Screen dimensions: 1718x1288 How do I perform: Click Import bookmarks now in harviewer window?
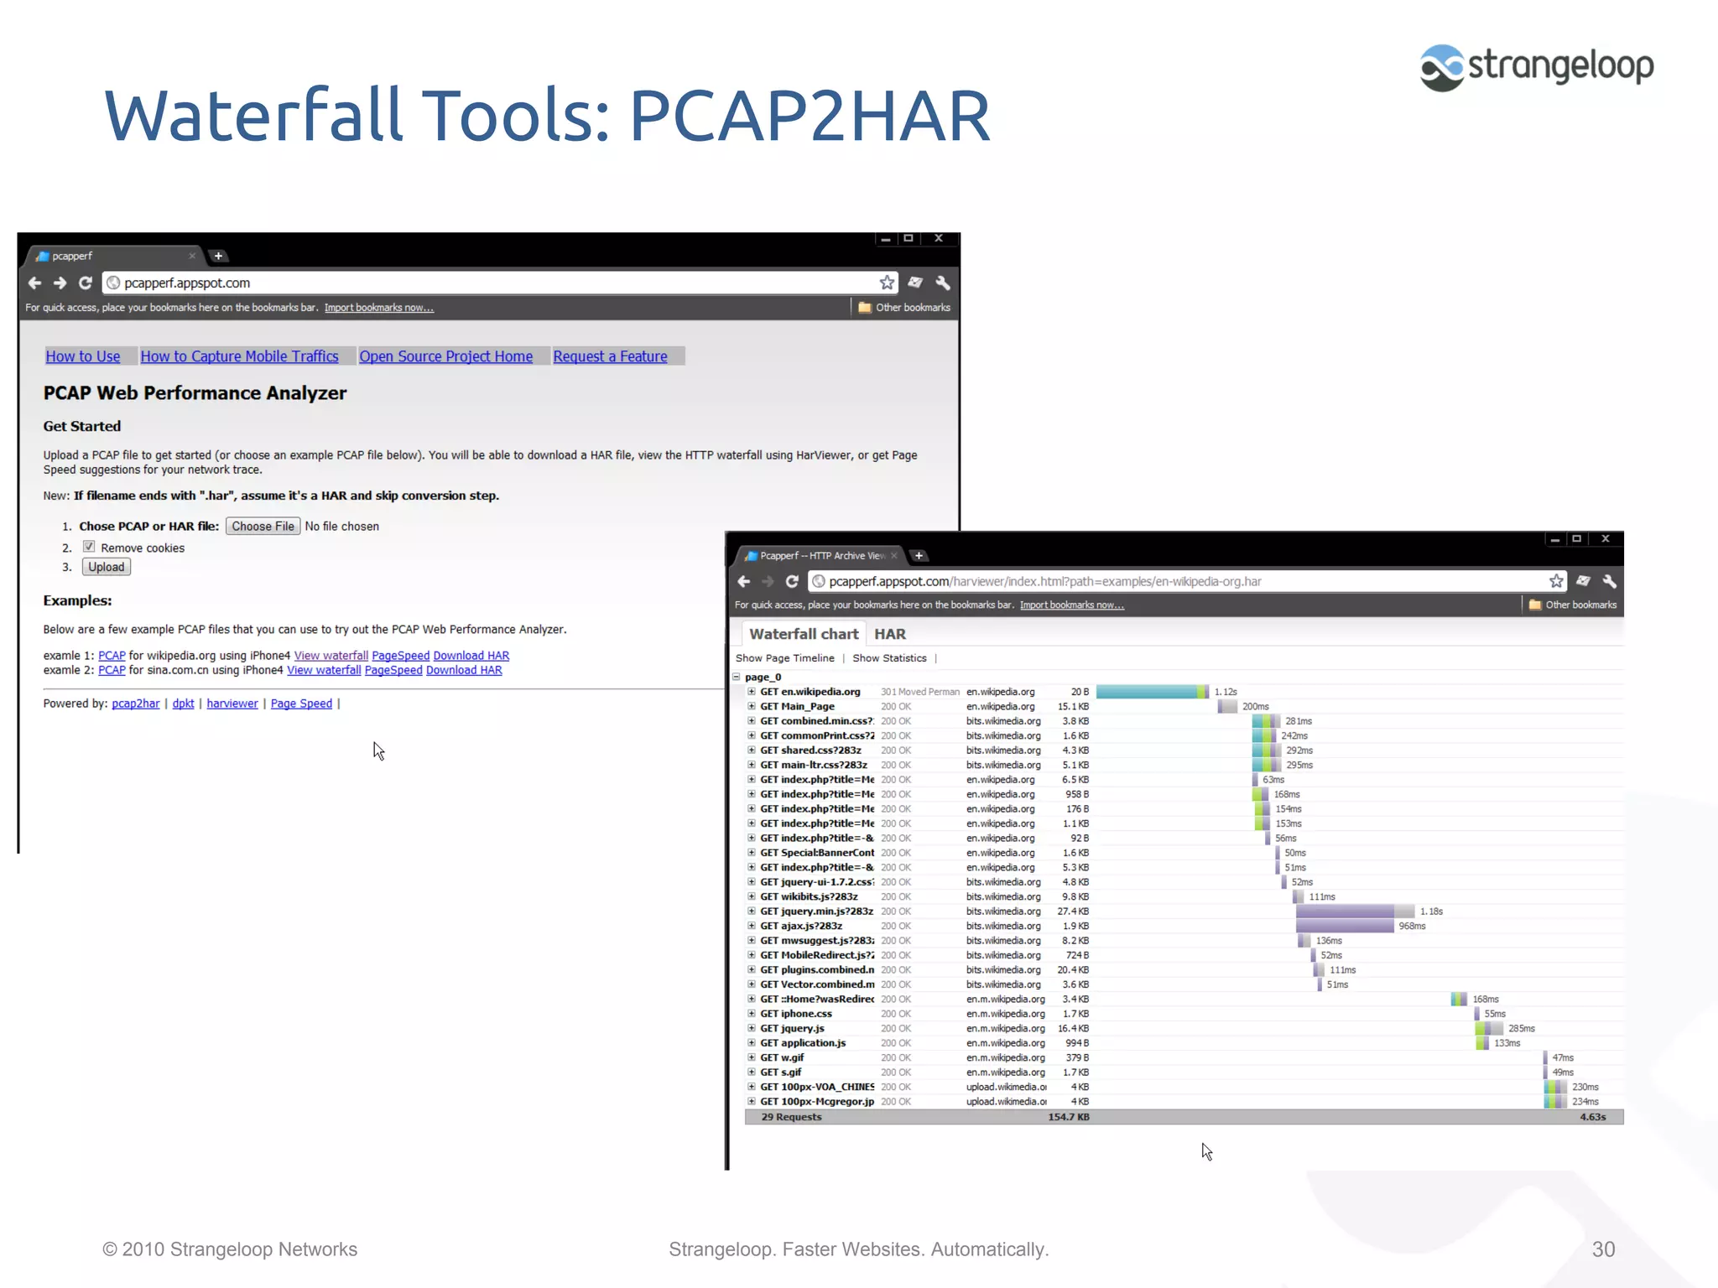[x=1071, y=605]
